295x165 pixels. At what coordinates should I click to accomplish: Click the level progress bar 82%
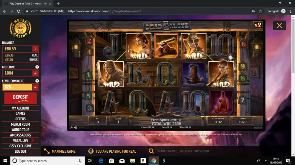point(17,87)
